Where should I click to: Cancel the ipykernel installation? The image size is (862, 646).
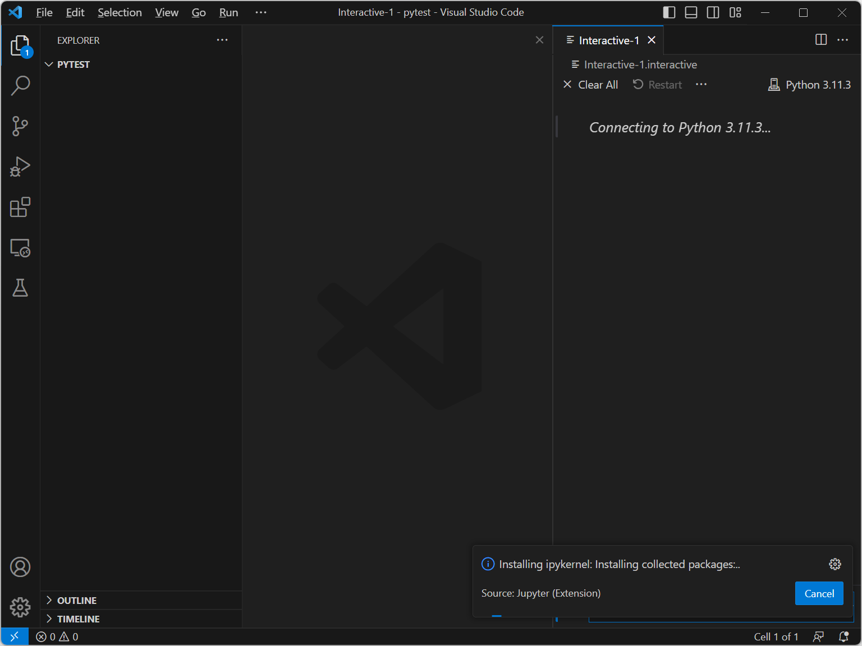coord(819,593)
